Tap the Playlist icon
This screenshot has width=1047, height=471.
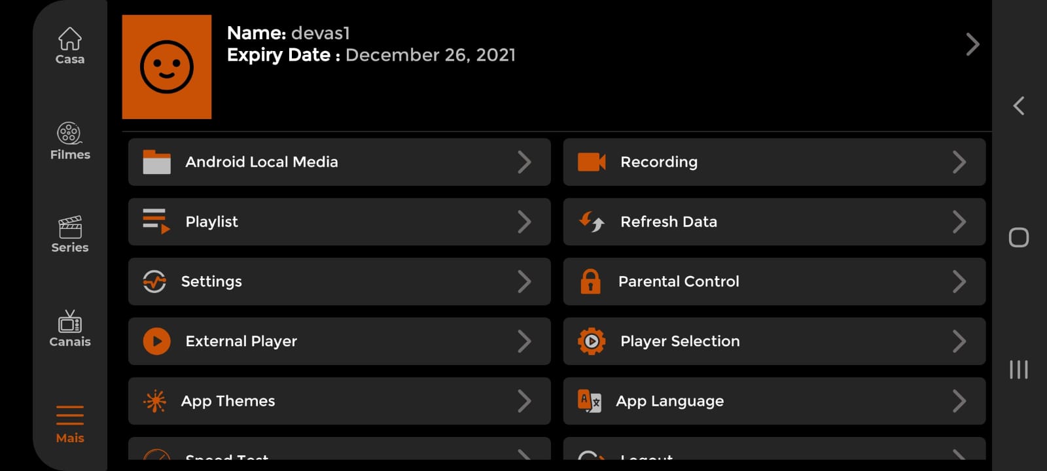[156, 221]
